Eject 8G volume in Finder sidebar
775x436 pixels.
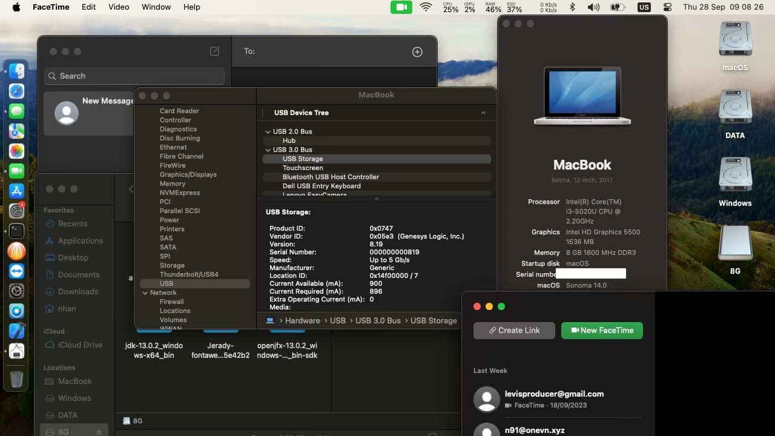pos(99,432)
